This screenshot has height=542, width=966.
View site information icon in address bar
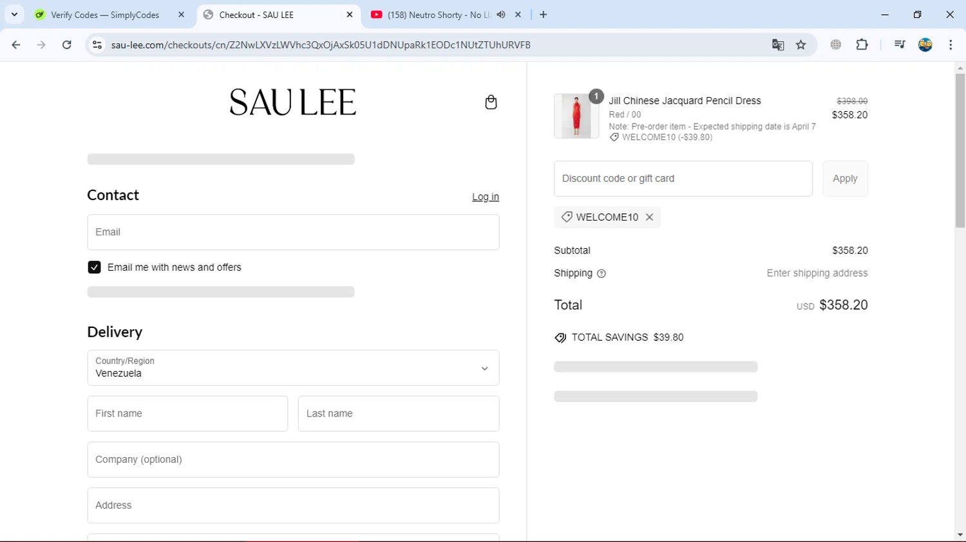[97, 45]
